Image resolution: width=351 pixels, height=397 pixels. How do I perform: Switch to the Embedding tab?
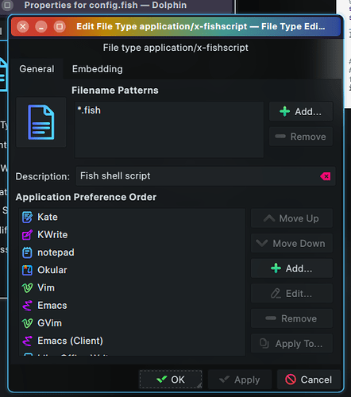(98, 69)
